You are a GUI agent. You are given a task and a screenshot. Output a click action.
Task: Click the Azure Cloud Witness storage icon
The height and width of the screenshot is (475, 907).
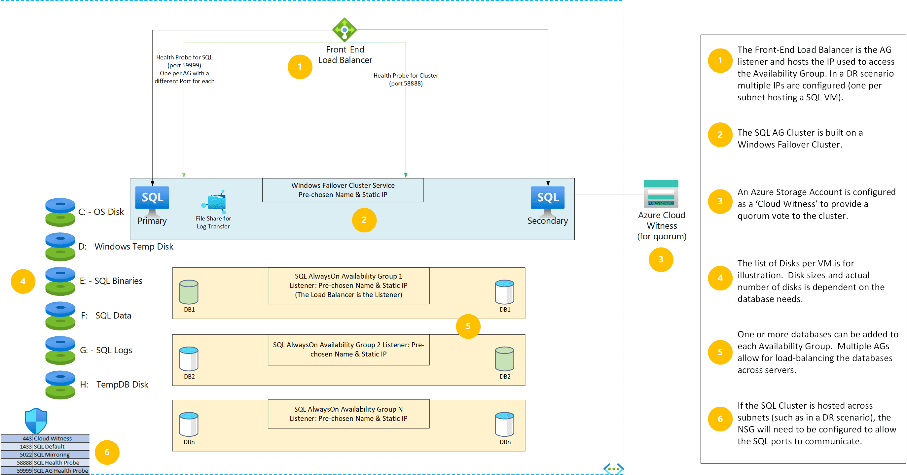click(661, 194)
